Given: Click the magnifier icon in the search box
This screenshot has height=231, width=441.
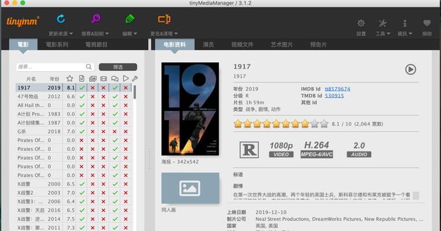Looking at the screenshot, I should tap(89, 67).
